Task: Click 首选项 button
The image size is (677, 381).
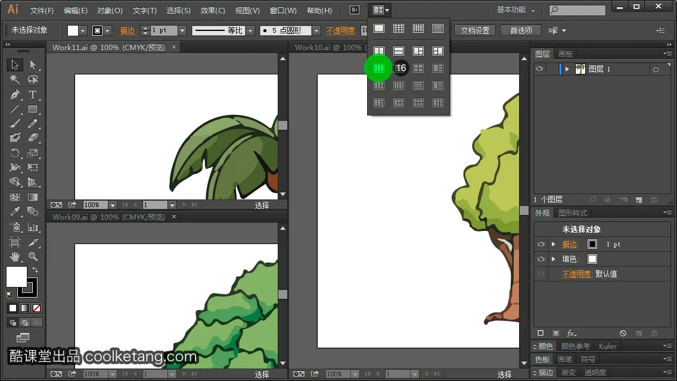Action: point(521,30)
